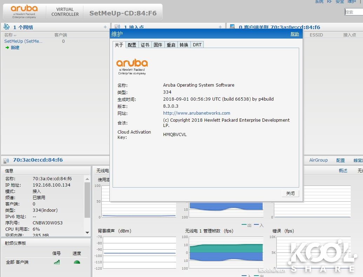Switch to the 关于 tab
This screenshot has width=363, height=277.
[119, 45]
